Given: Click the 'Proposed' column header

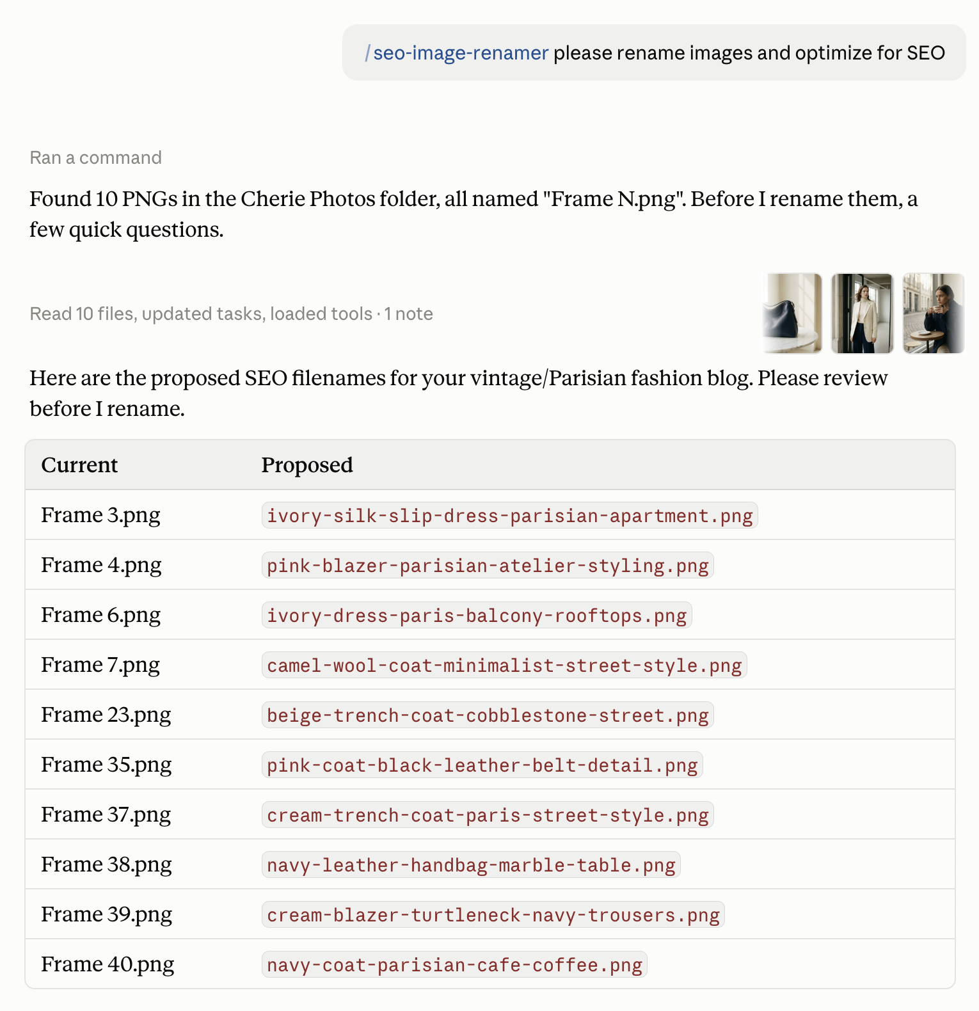Looking at the screenshot, I should tap(307, 465).
